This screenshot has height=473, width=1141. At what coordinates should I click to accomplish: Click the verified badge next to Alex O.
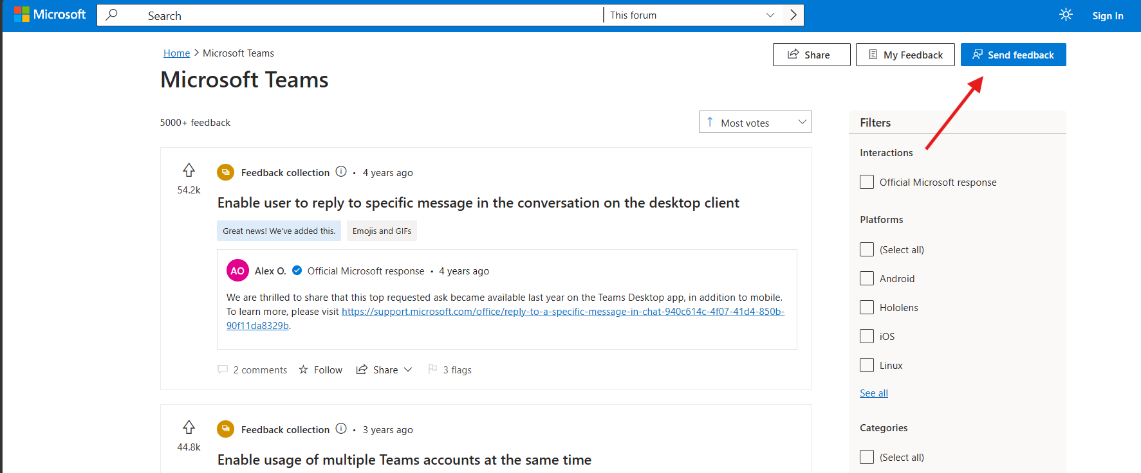click(297, 271)
